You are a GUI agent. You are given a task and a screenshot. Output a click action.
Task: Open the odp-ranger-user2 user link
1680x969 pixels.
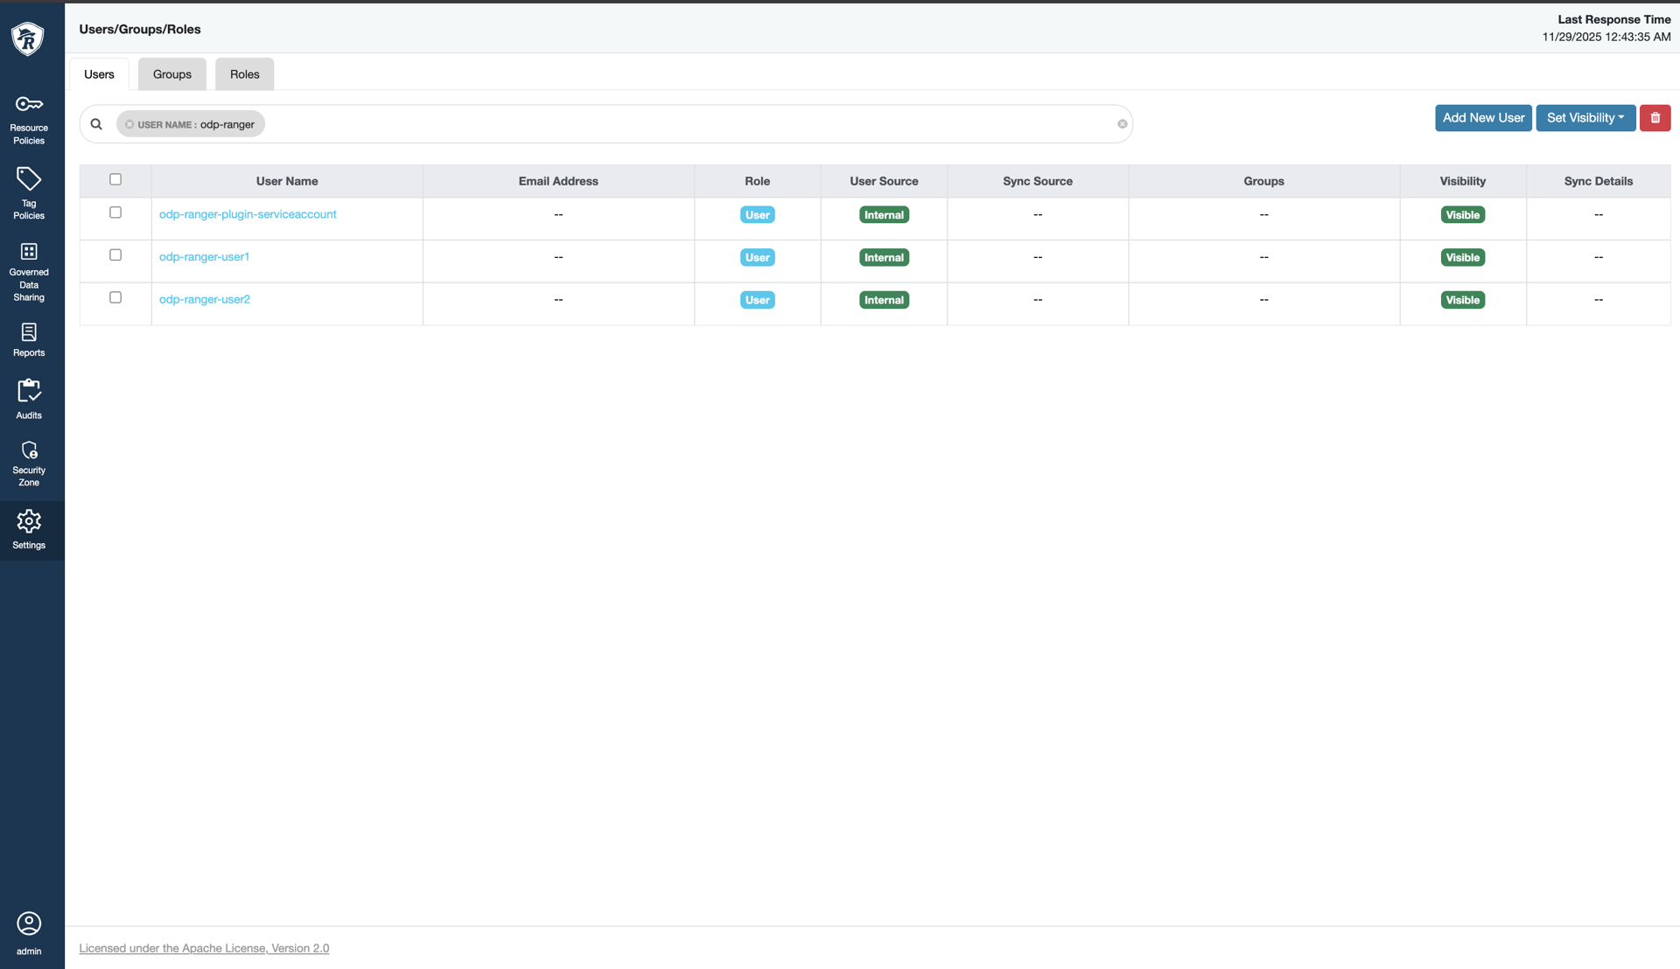(205, 299)
